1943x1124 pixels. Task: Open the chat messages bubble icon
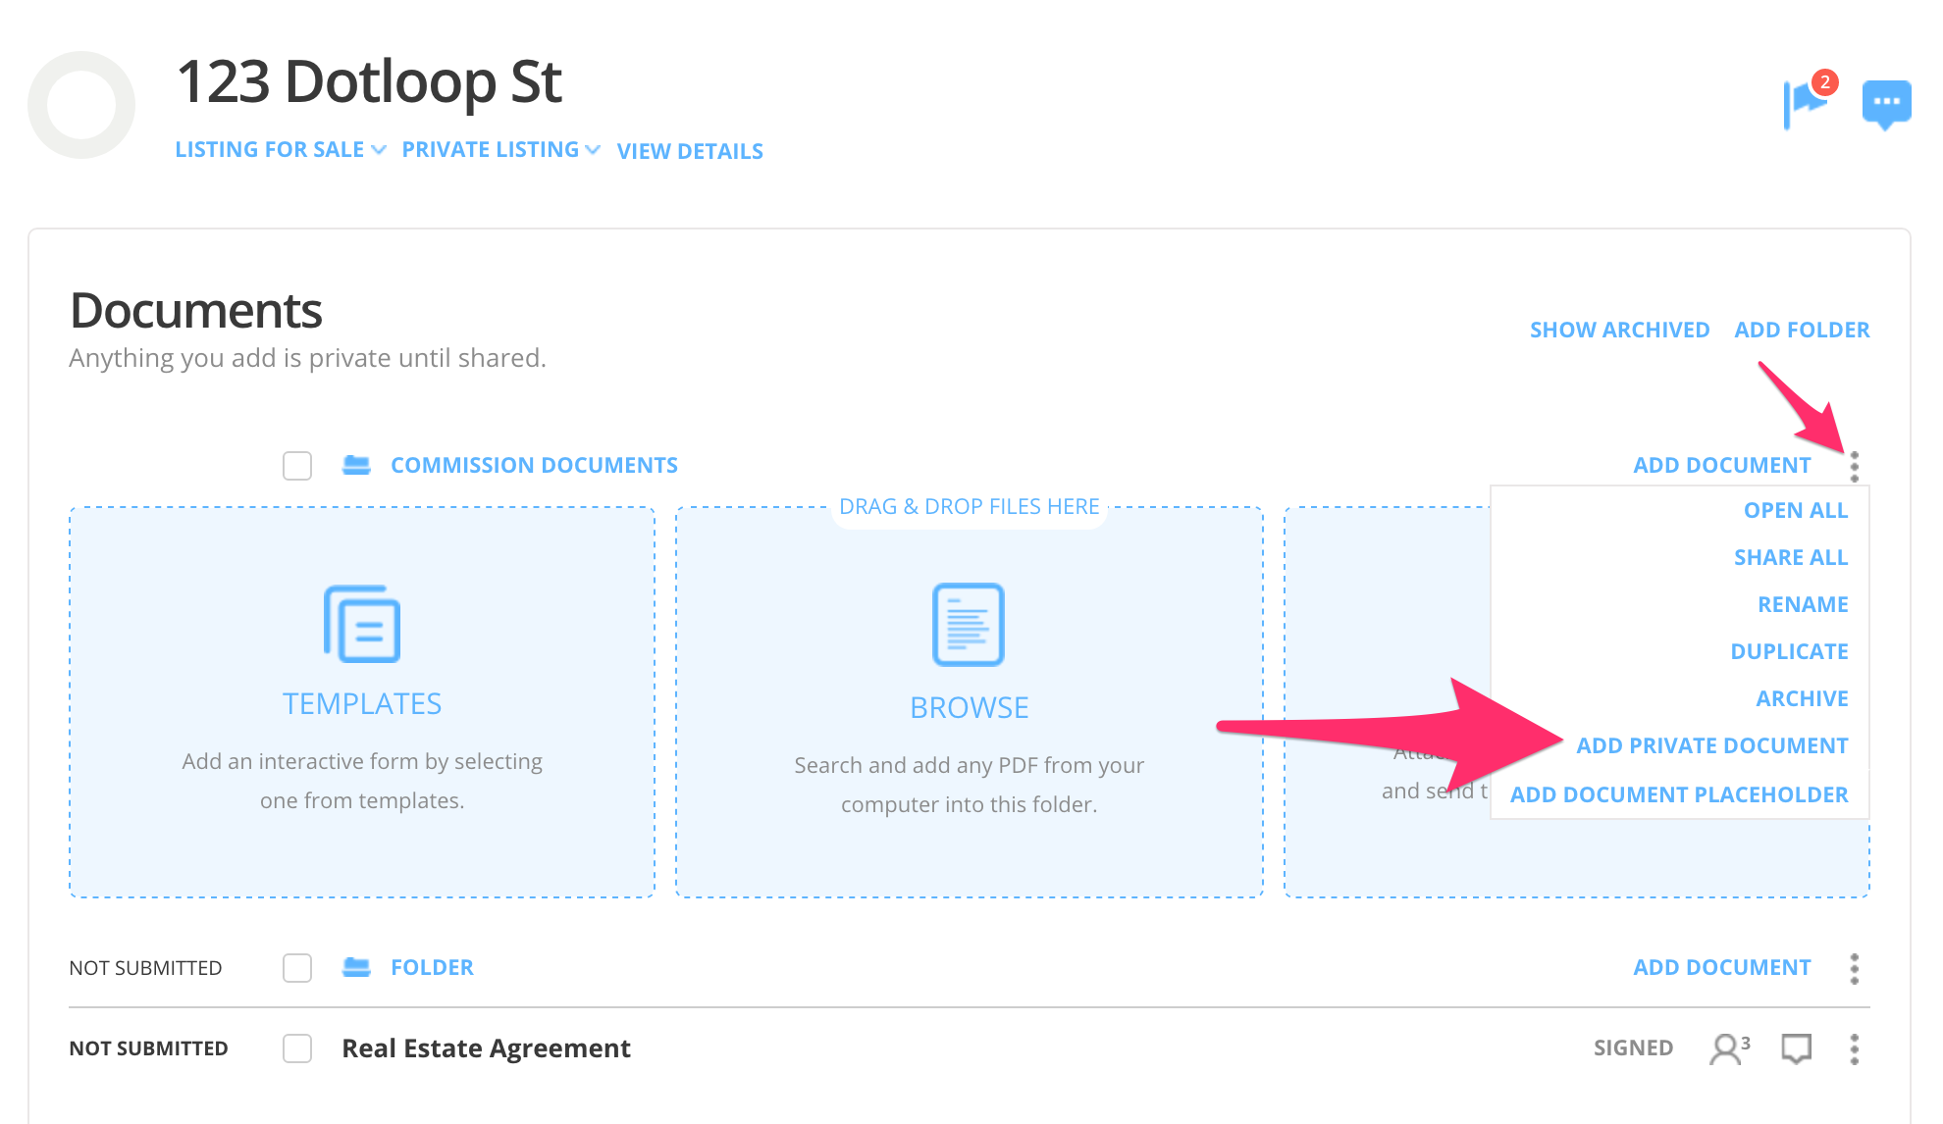(1885, 103)
